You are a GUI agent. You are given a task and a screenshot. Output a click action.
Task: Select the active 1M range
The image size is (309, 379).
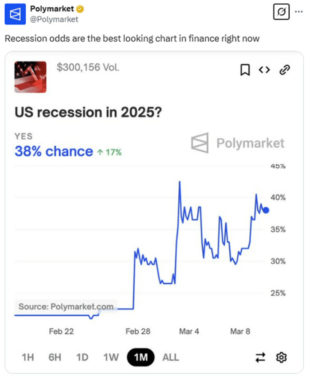click(140, 357)
